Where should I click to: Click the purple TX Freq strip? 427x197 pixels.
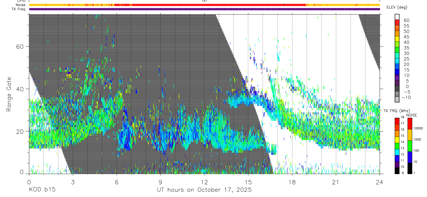204,9
